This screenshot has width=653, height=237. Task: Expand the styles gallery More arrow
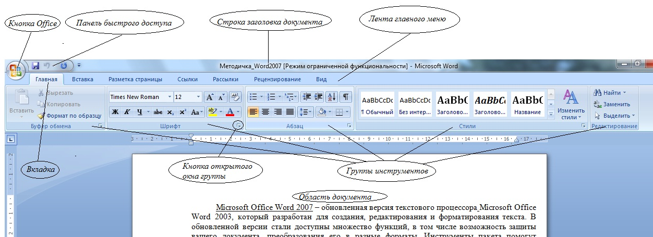[x=551, y=114]
